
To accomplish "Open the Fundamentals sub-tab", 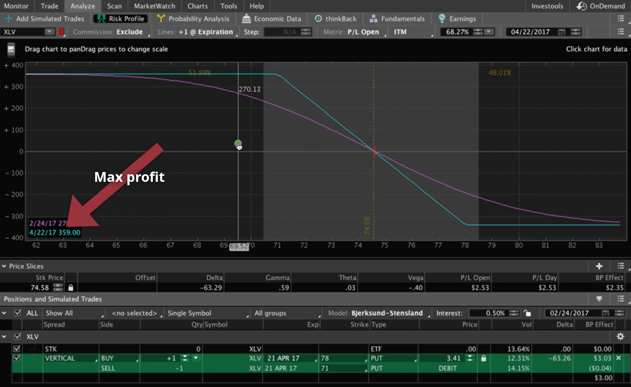I will [397, 18].
